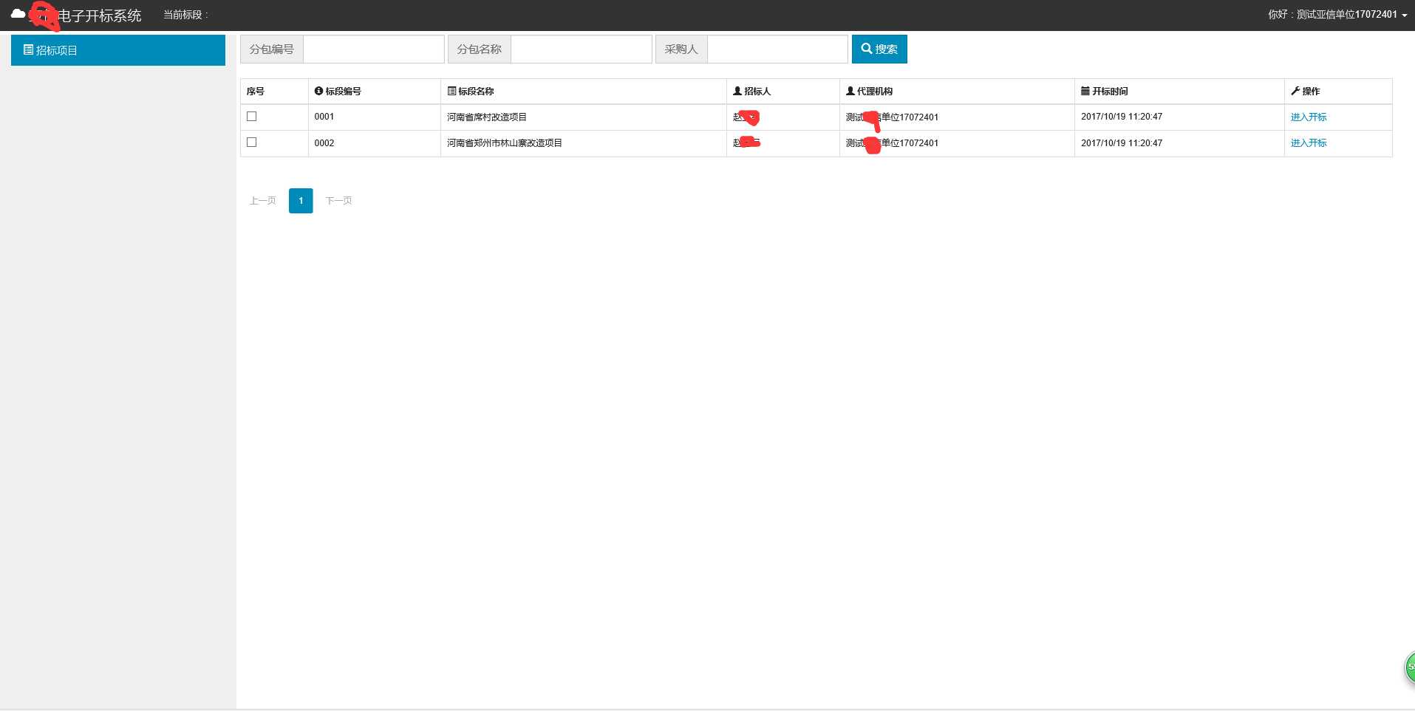Viewport: 1415px width, 711px height.
Task: Click the calendar icon beside 开标时间
Action: 1085,92
